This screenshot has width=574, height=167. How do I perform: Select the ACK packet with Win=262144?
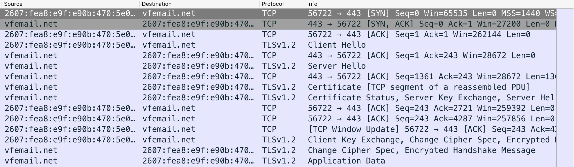pyautogui.click(x=278, y=34)
